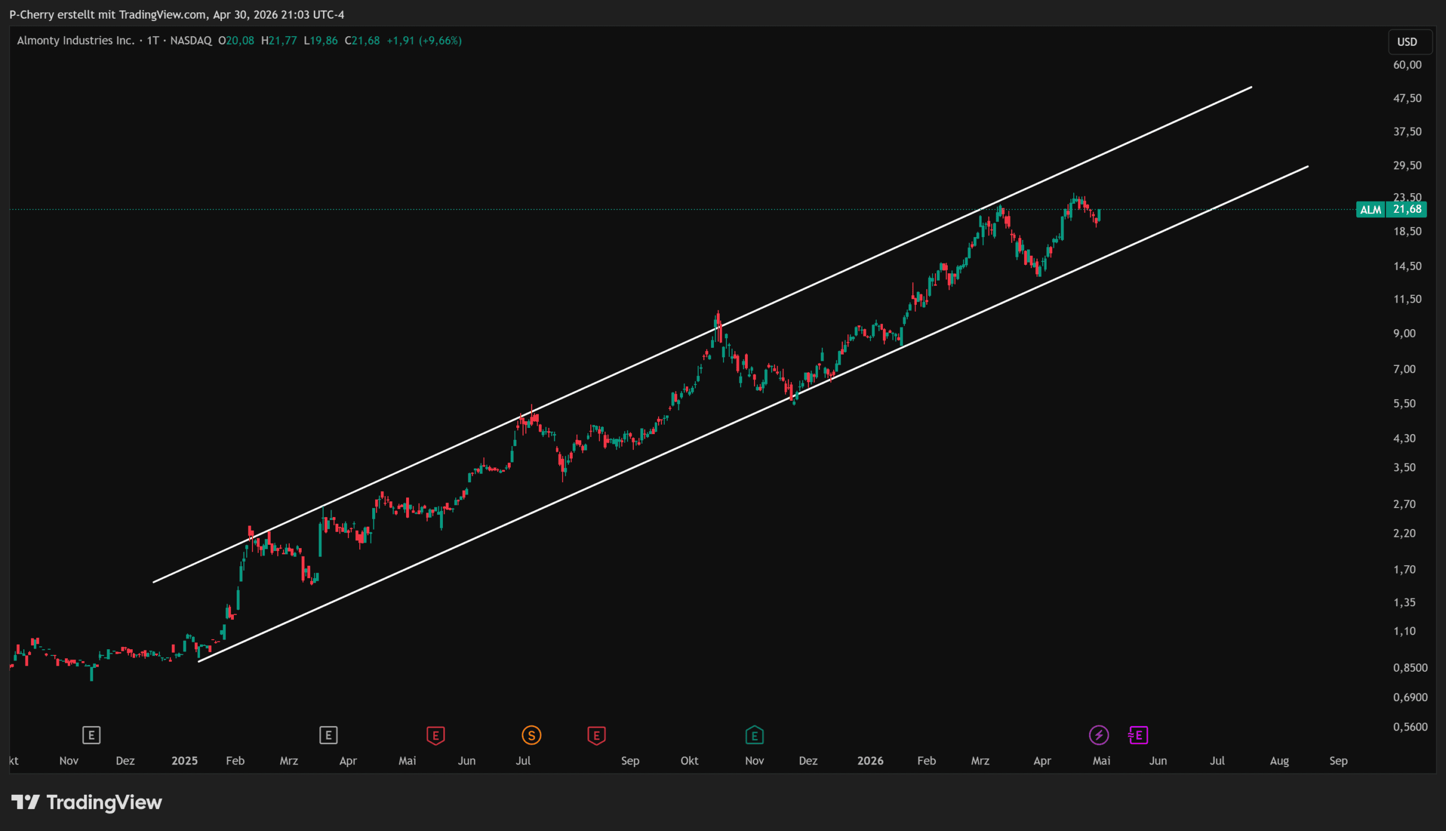The height and width of the screenshot is (831, 1446).
Task: Click the Sep label at time axis end
Action: click(x=1339, y=761)
